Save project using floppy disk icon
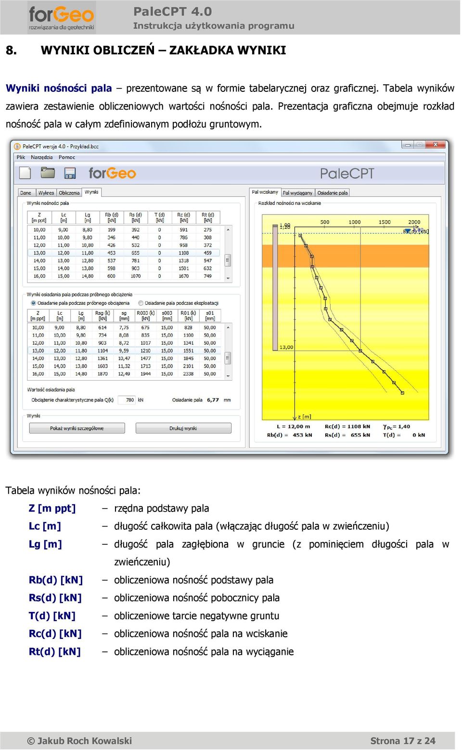 click(70, 173)
